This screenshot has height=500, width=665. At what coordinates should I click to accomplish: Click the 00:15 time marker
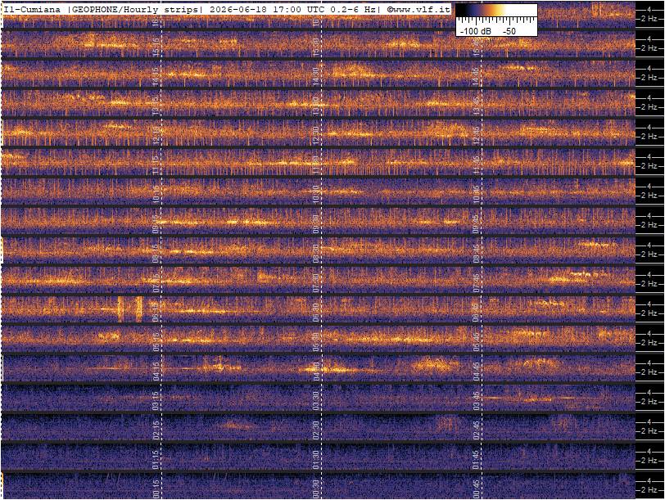pyautogui.click(x=156, y=489)
